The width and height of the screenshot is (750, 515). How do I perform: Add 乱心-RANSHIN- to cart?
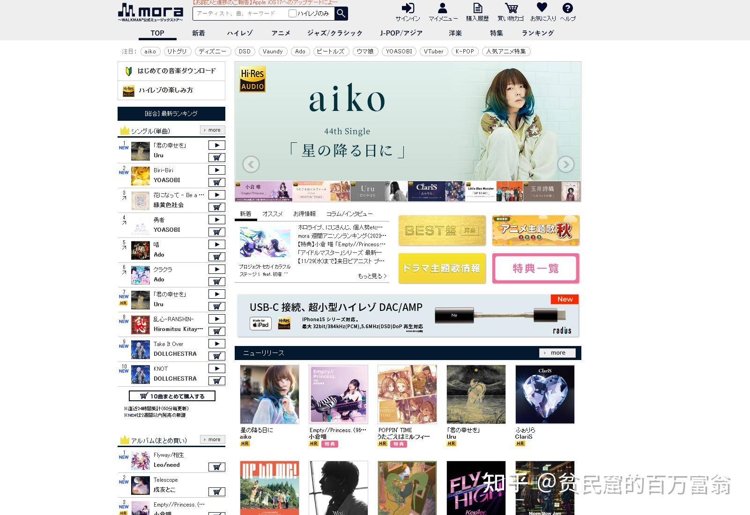[216, 331]
